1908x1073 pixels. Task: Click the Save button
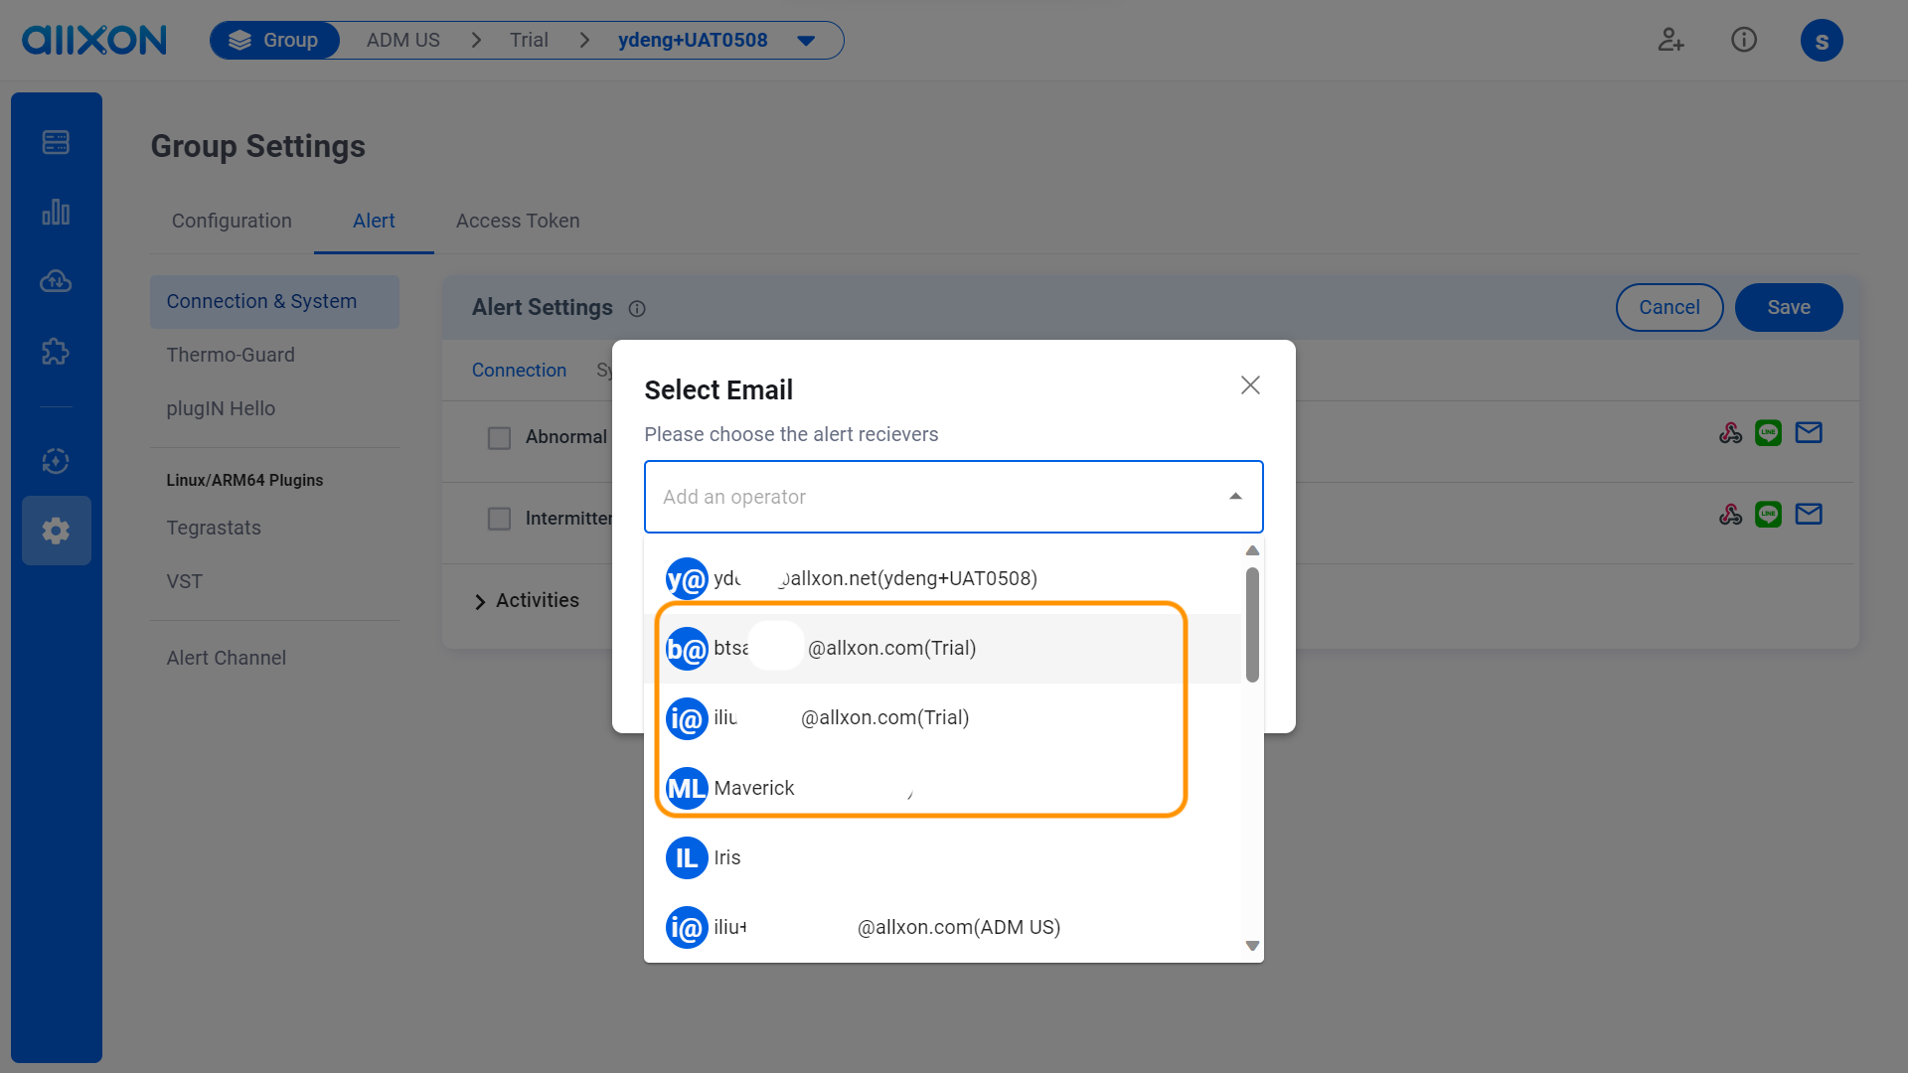(1788, 307)
